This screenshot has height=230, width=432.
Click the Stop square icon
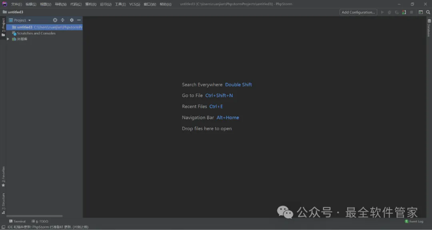click(412, 12)
